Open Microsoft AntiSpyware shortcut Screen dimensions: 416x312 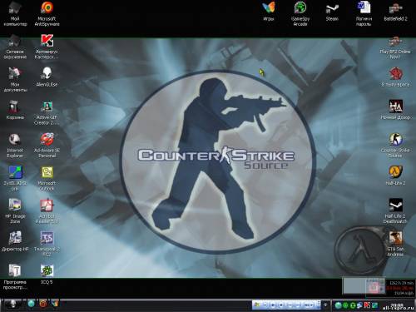point(47,14)
